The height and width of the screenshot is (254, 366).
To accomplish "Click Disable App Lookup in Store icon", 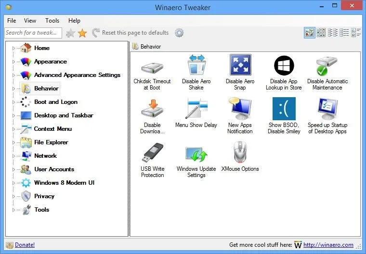I will pyautogui.click(x=284, y=66).
